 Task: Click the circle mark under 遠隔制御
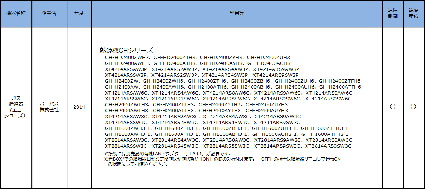point(392,107)
